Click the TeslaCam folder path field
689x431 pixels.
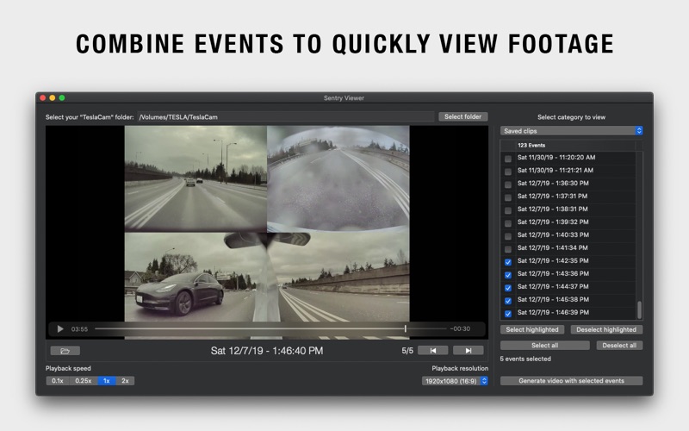(286, 117)
